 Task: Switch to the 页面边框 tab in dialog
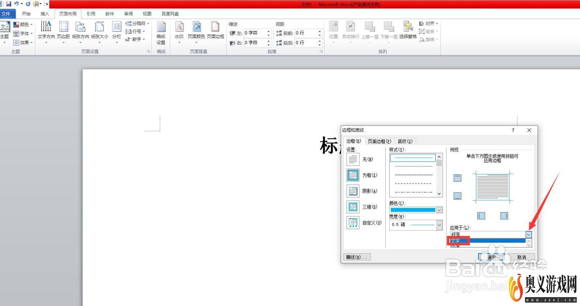379,141
